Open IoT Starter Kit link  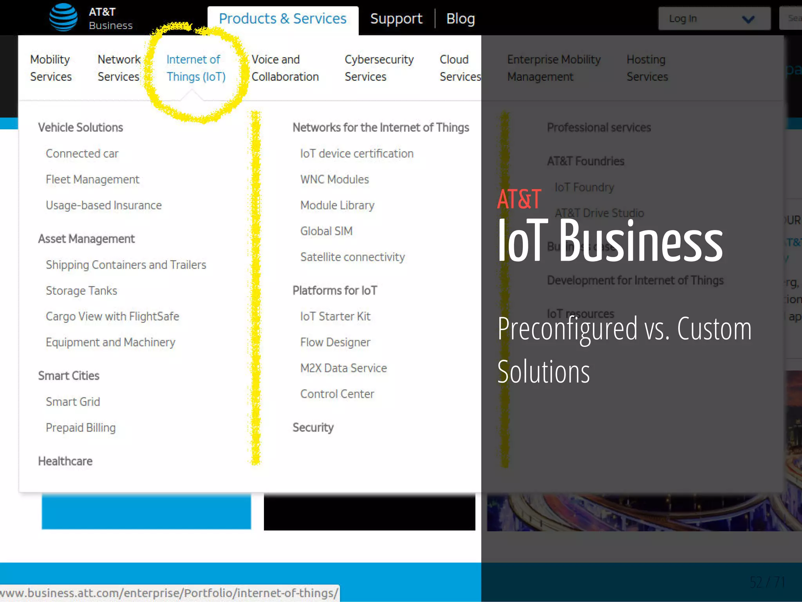point(335,316)
